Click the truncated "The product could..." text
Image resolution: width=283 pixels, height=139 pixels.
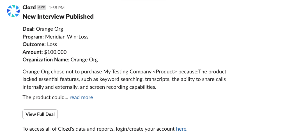click(x=45, y=97)
